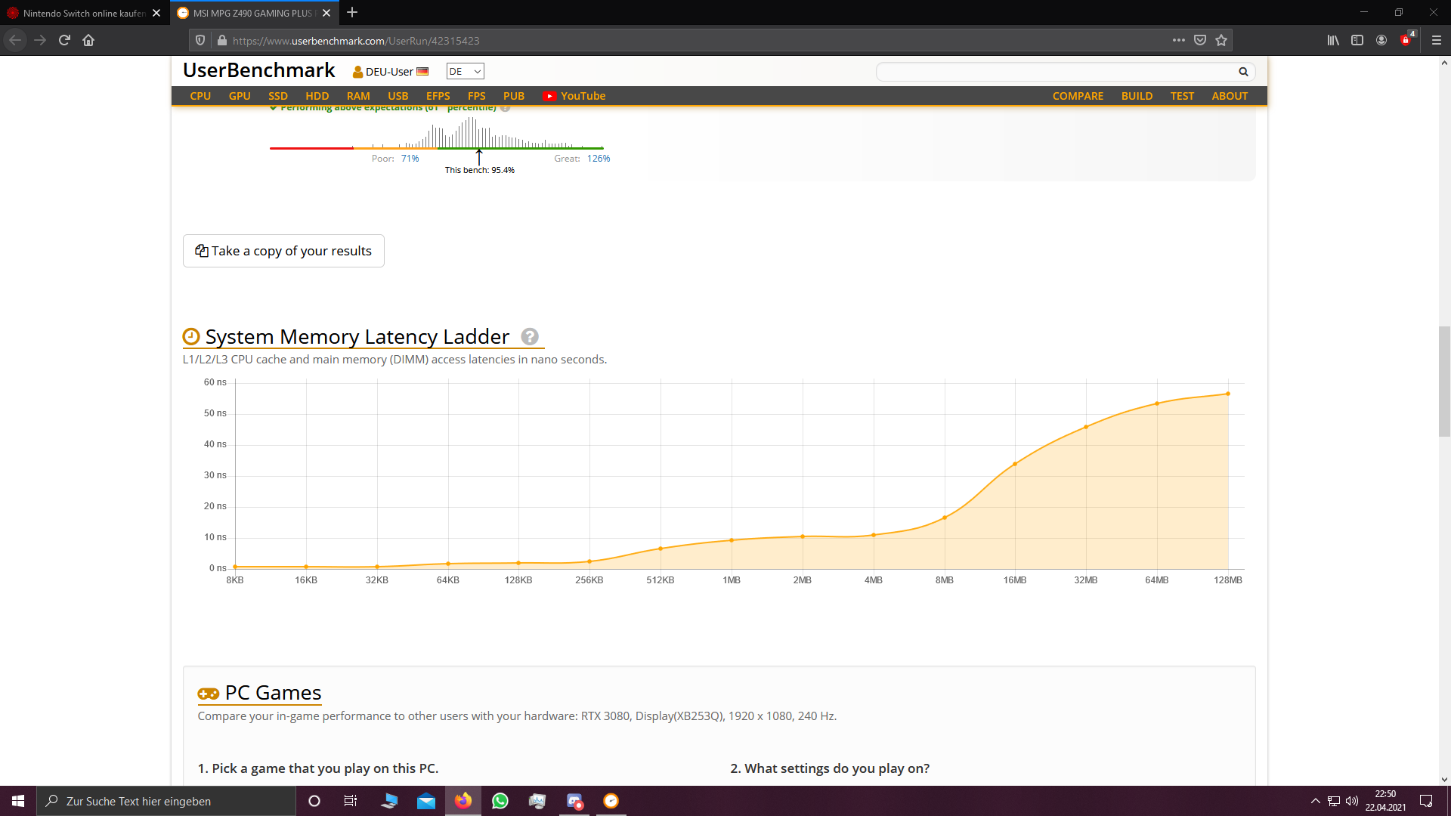
Task: Click the Firefox bookmark star icon
Action: pyautogui.click(x=1221, y=40)
